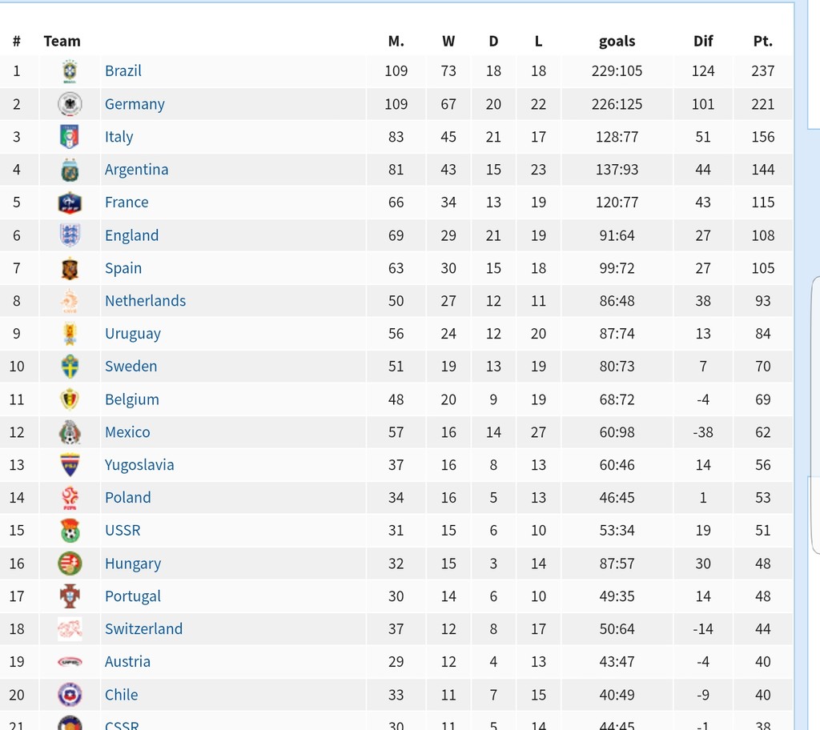Click the Germany team crest icon

pos(70,104)
